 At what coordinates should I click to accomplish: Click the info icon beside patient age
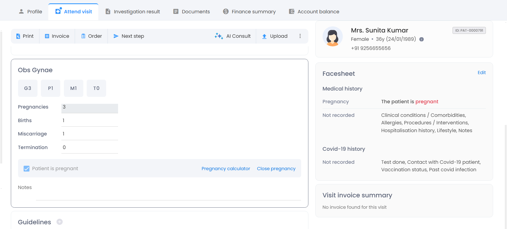(x=421, y=39)
